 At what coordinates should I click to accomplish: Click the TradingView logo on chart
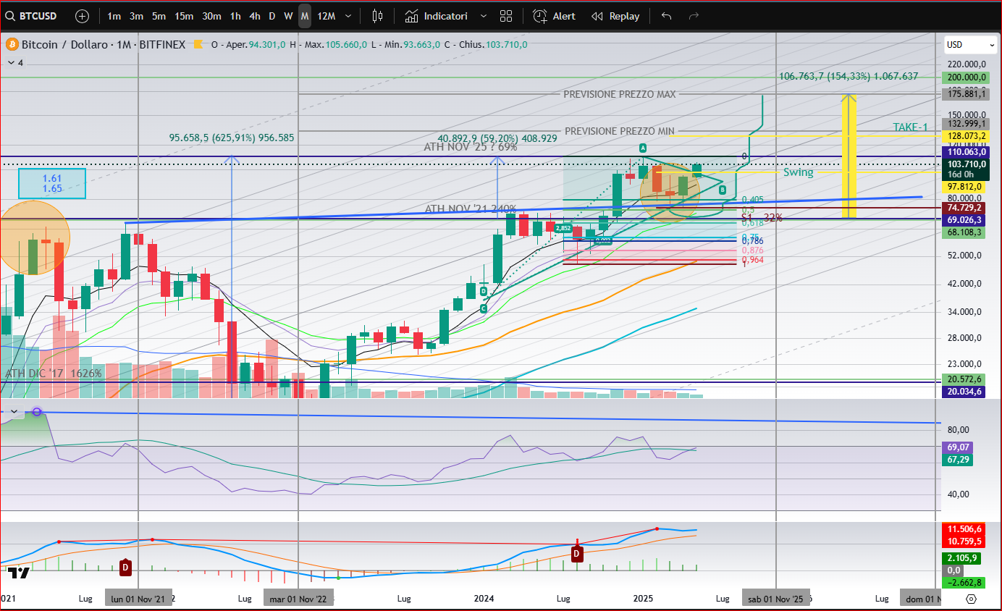coord(19,573)
